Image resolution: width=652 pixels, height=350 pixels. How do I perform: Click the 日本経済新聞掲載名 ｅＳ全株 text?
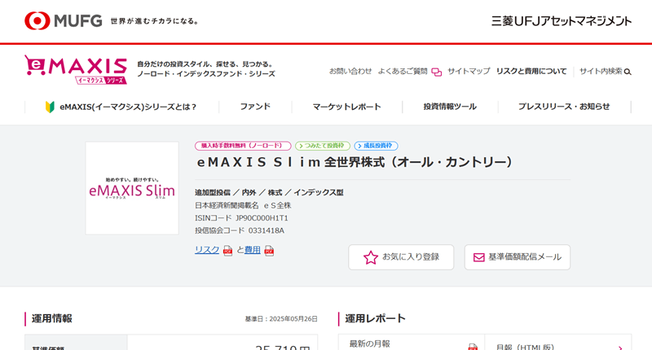[x=243, y=205]
